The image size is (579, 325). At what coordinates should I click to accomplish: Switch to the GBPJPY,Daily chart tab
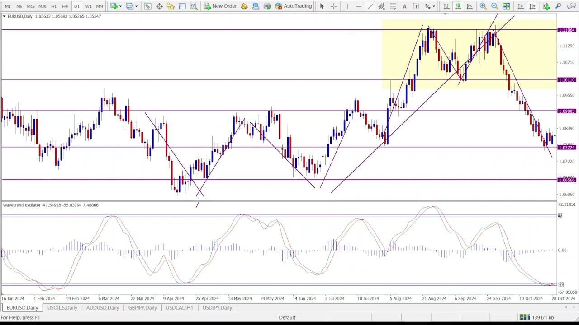pyautogui.click(x=142, y=308)
